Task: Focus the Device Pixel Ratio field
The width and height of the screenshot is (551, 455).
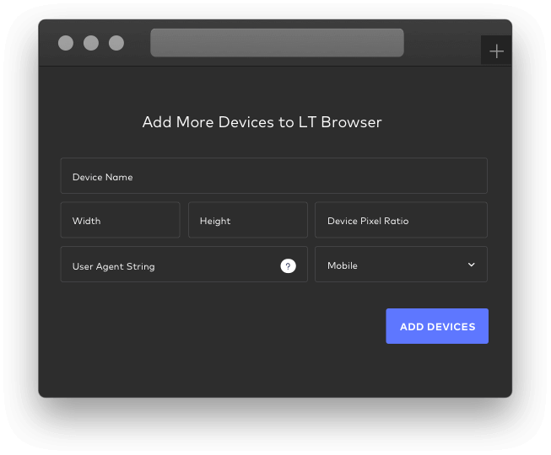Action: [x=401, y=220]
